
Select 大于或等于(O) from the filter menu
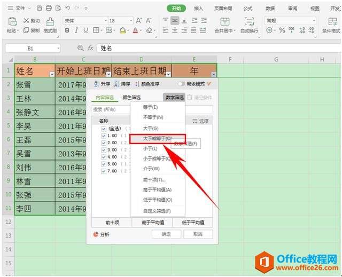coord(157,138)
